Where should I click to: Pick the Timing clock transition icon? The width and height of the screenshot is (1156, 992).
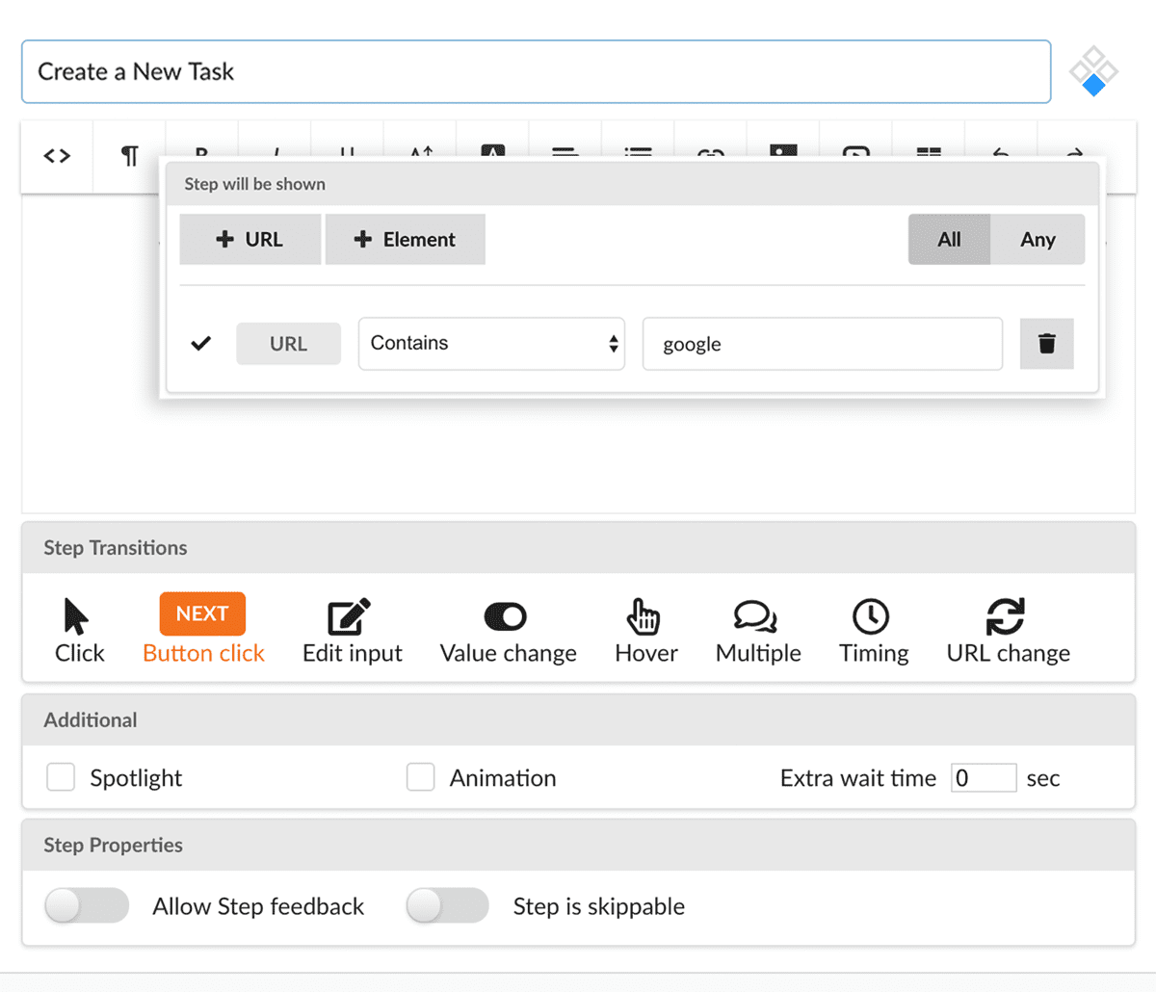tap(871, 616)
